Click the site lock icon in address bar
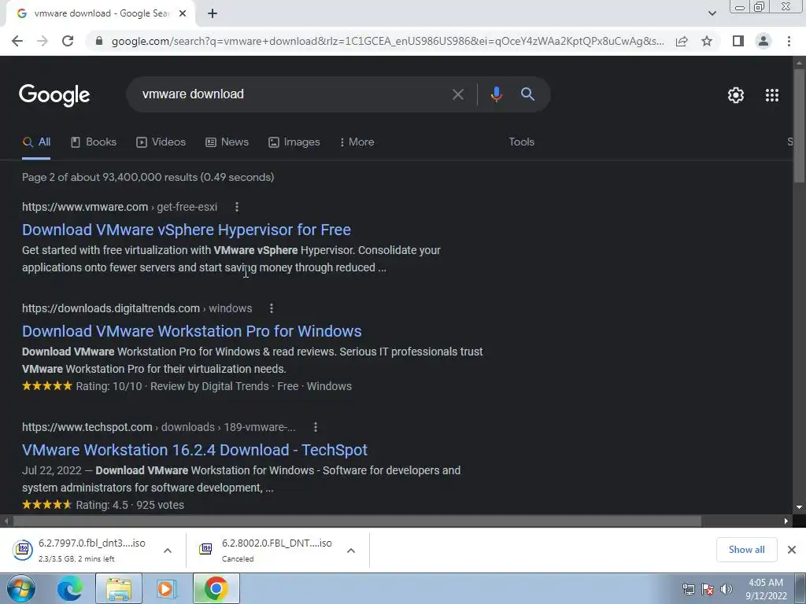 pos(99,41)
